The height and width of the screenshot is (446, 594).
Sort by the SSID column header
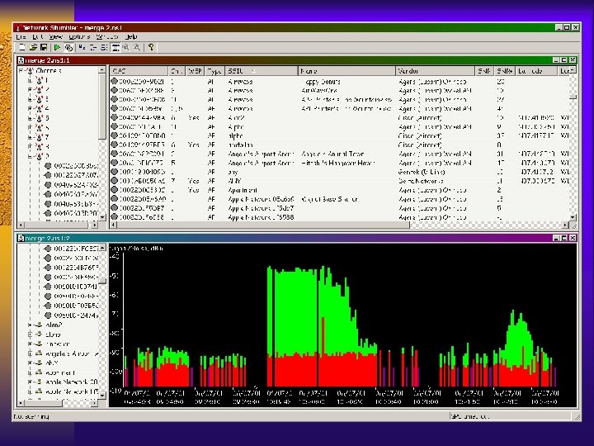pos(262,71)
